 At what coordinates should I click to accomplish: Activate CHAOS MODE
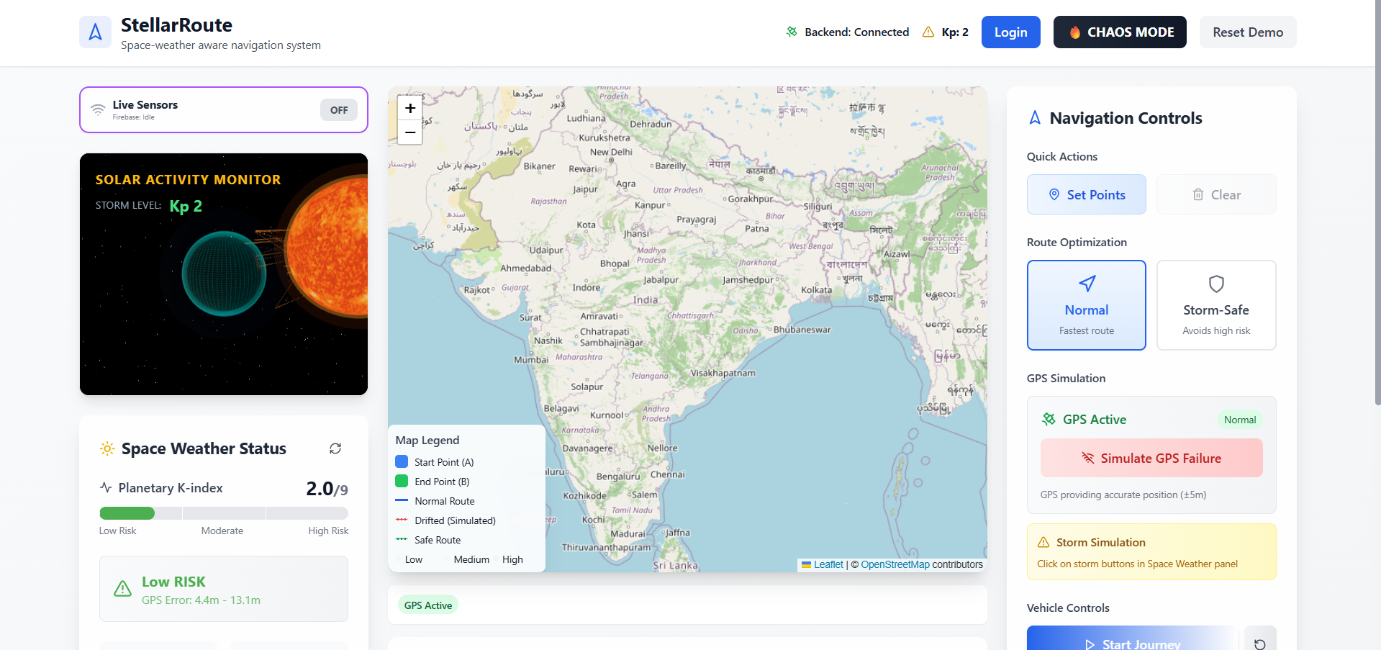coord(1119,32)
